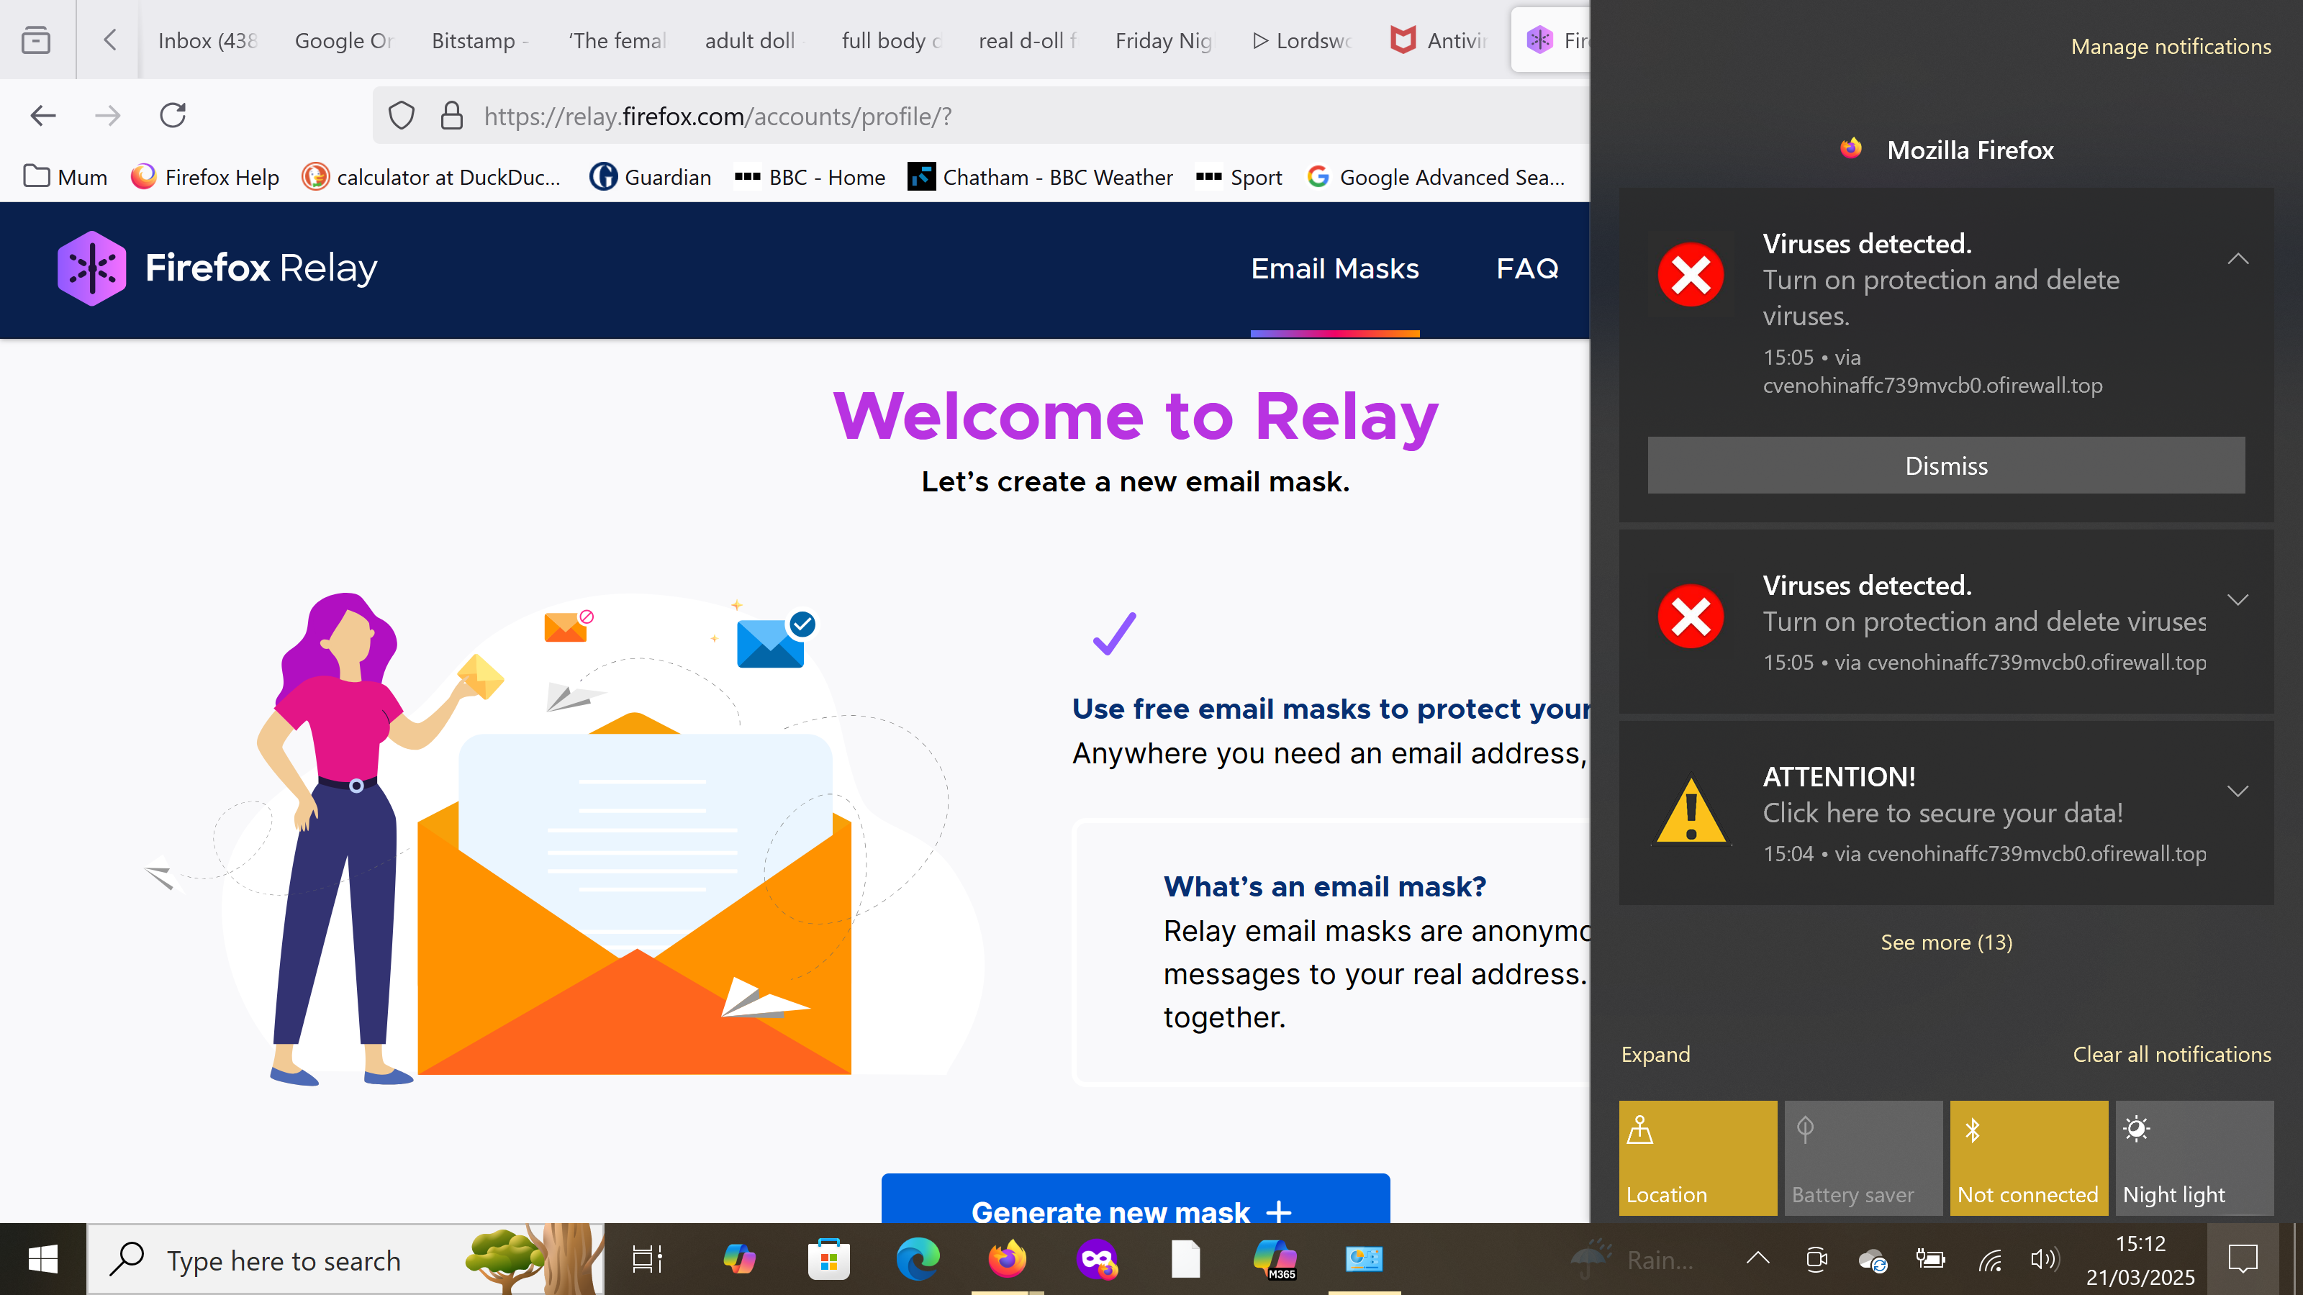2303x1295 pixels.
Task: Open the volume speaker tray icon
Action: pyautogui.click(x=2045, y=1259)
